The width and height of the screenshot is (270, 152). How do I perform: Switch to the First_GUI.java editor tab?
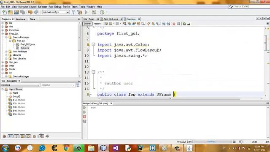point(111,19)
